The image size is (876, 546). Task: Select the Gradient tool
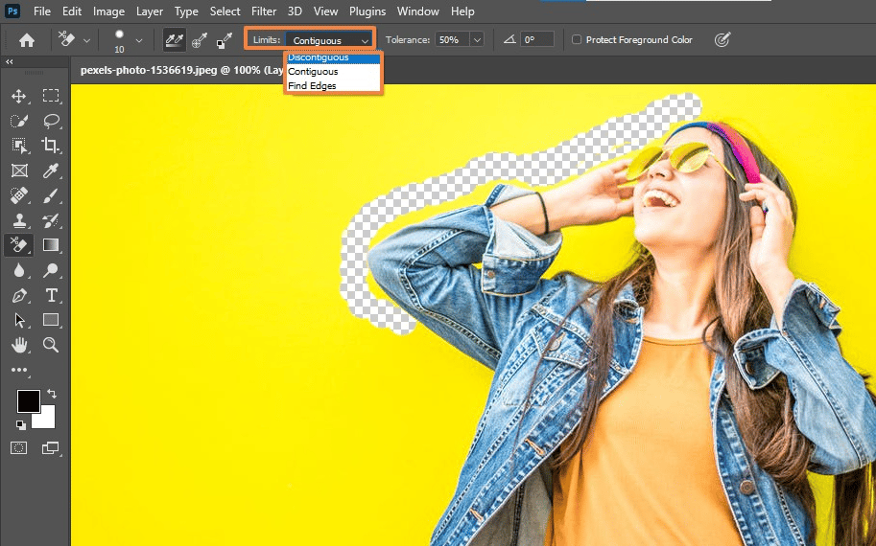pos(51,245)
